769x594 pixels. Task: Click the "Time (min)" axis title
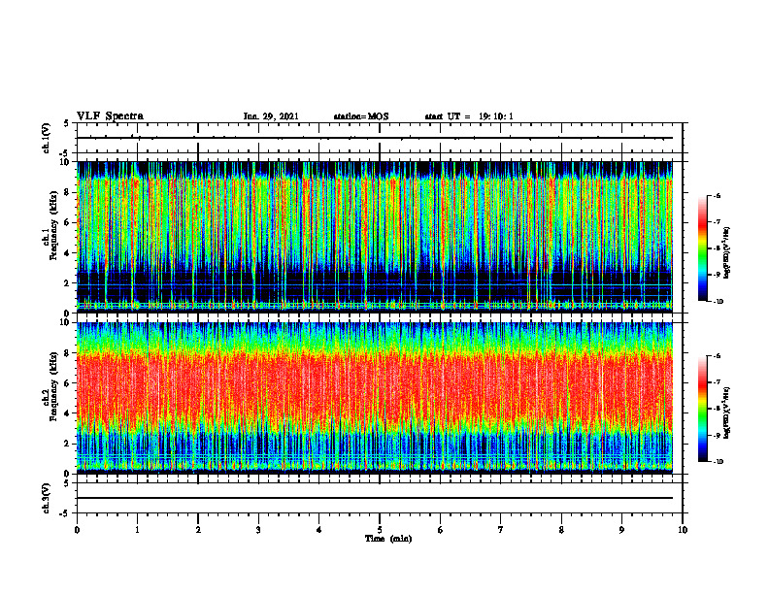click(x=388, y=539)
